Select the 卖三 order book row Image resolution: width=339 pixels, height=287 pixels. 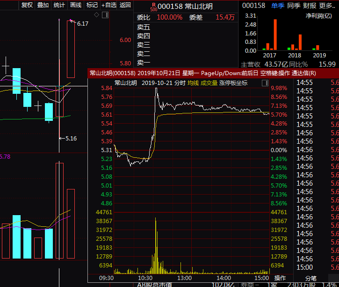[186, 45]
